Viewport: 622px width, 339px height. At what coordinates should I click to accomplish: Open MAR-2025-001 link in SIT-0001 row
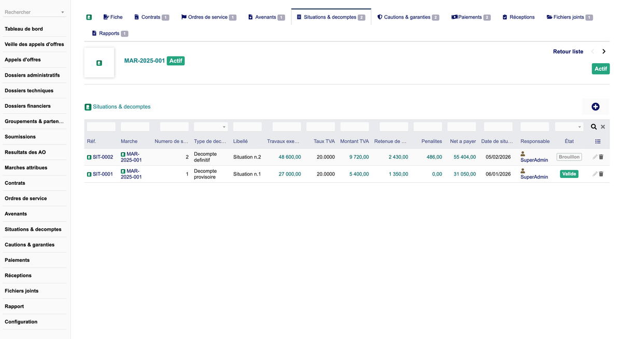131,174
